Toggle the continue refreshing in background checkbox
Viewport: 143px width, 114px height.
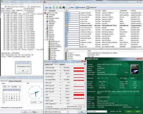click(46, 109)
